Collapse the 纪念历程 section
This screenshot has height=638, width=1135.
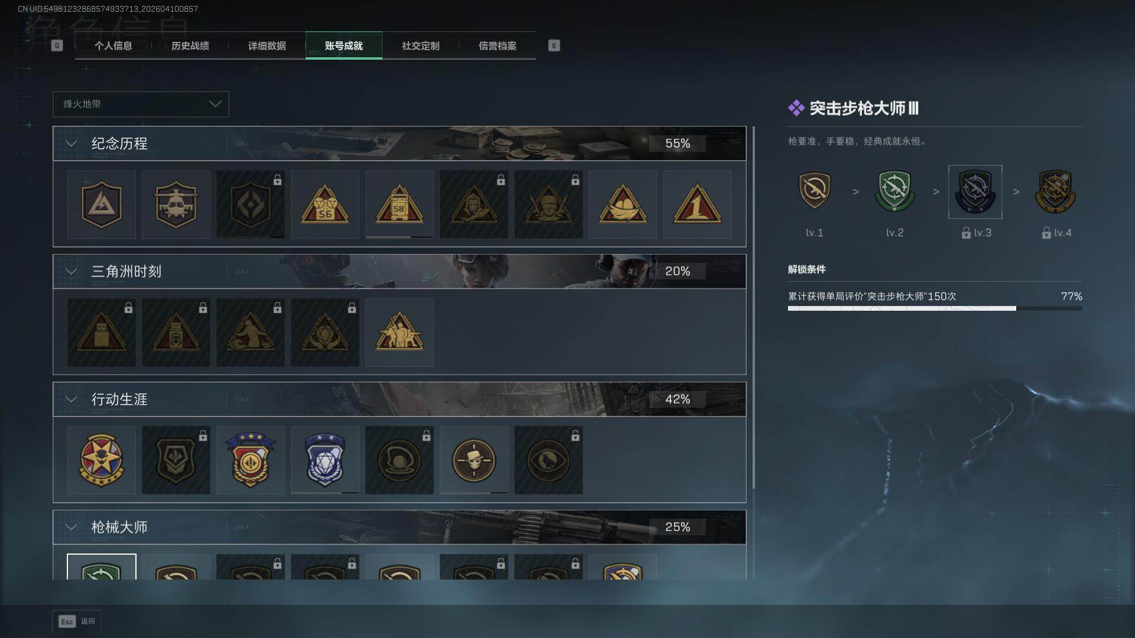pyautogui.click(x=71, y=144)
